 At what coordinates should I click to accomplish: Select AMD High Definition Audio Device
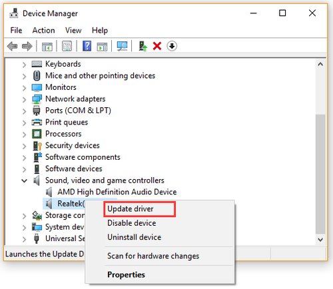tap(117, 192)
